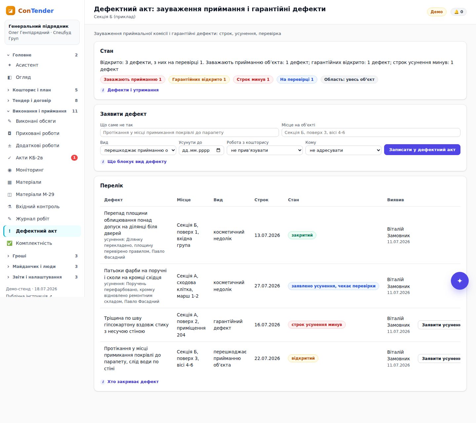Viewport: 476px width, 423px height.
Task: Open Комплектність page
Action: [x=42, y=243]
